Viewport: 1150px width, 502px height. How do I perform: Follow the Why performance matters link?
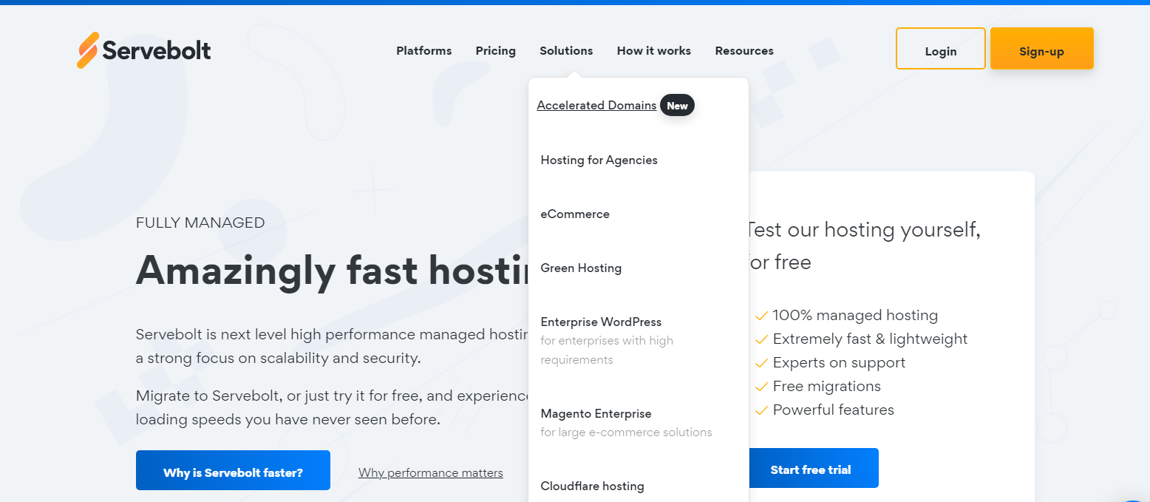[431, 473]
